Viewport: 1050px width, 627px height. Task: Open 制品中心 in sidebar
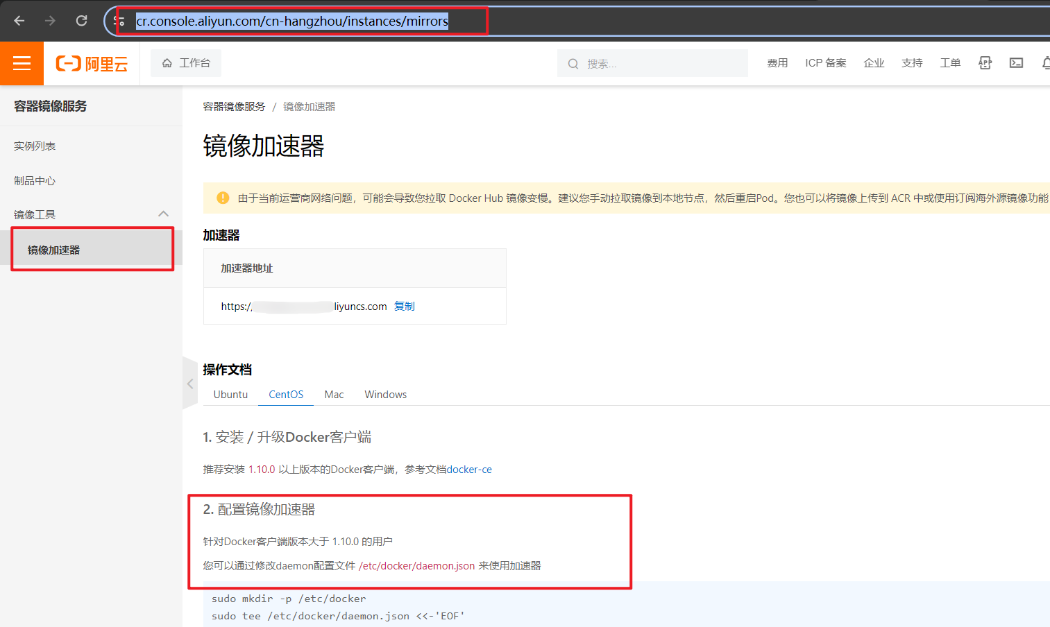tap(35, 180)
